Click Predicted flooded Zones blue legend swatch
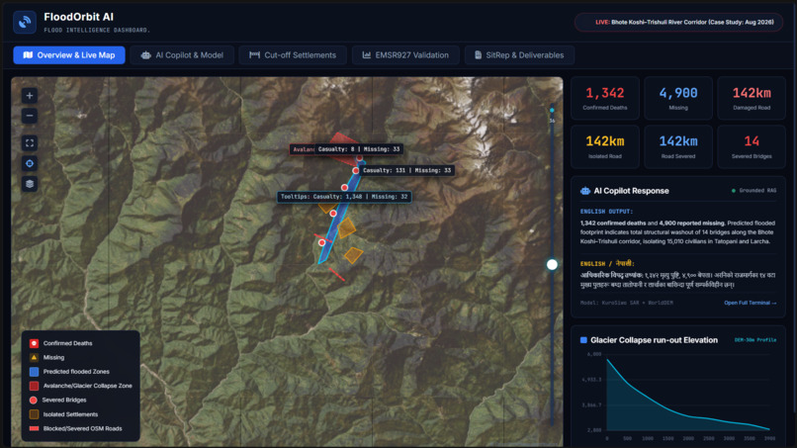 click(x=34, y=372)
